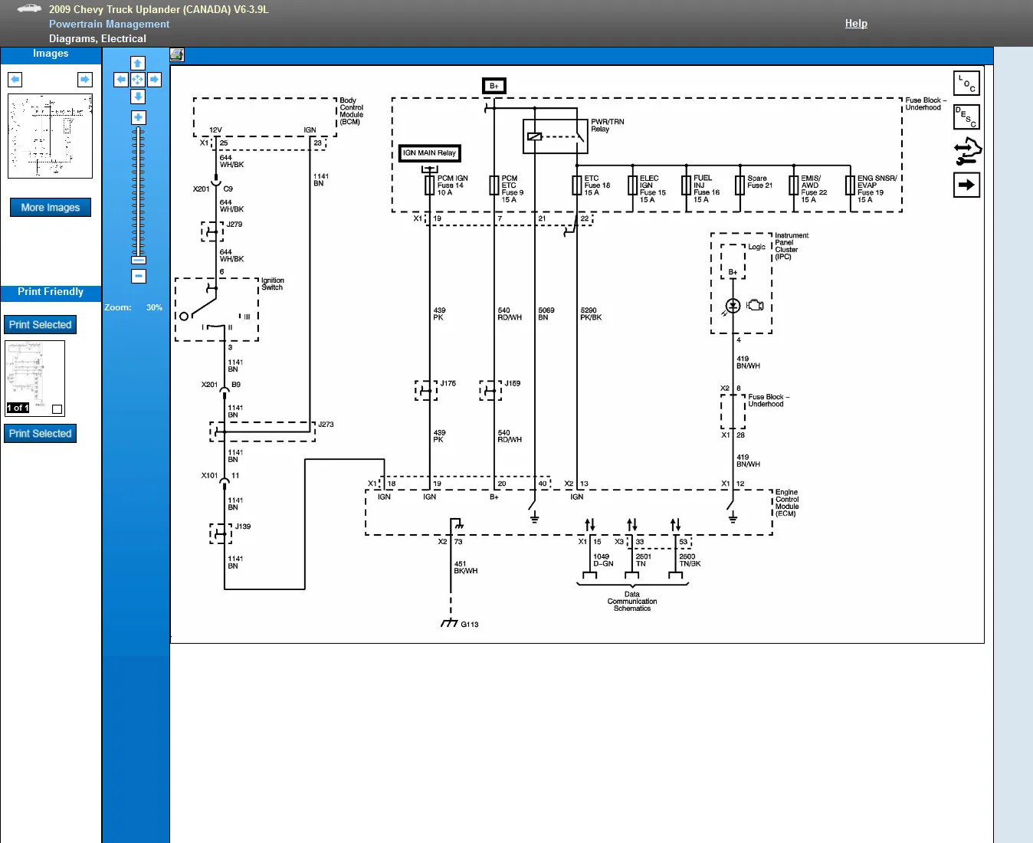1033x843 pixels.
Task: Open the Help link
Action: [856, 24]
